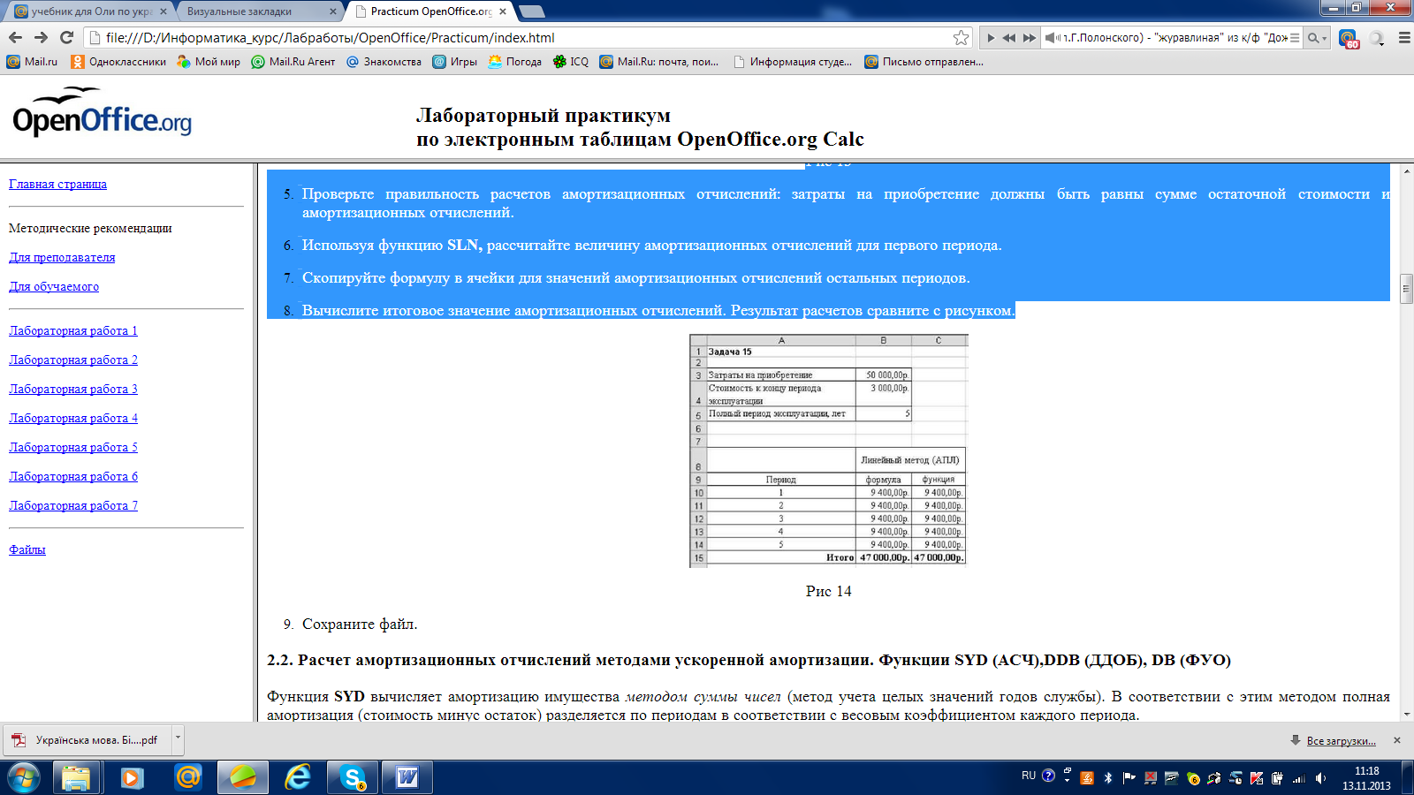1414x795 pixels.
Task: Click the OpenOffice.org logo
Action: [x=102, y=112]
